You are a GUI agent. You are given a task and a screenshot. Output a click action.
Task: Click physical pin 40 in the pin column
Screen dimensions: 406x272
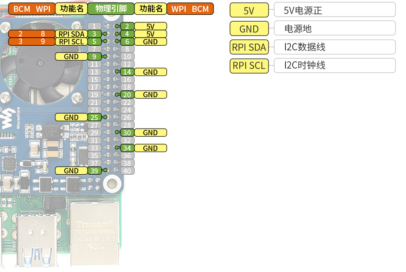pyautogui.click(x=127, y=171)
